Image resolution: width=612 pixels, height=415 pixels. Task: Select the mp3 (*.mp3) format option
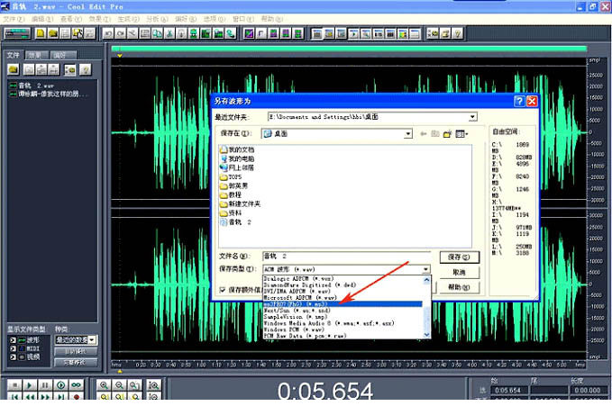[343, 304]
